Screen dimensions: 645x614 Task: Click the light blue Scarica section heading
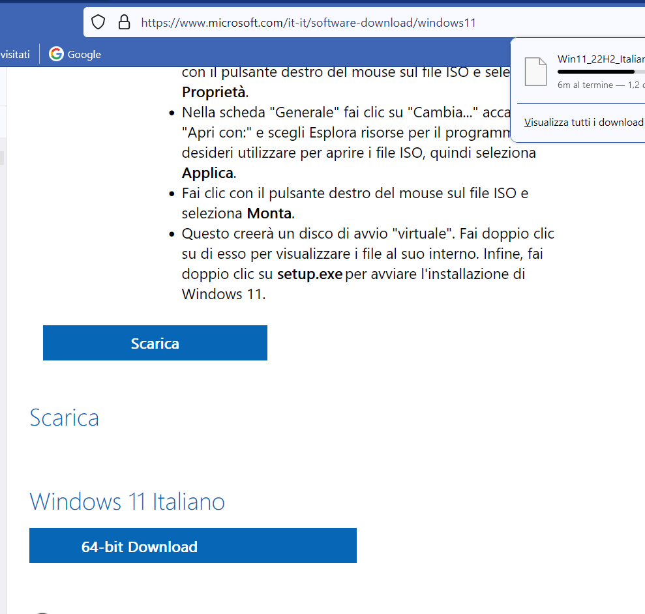pos(64,418)
